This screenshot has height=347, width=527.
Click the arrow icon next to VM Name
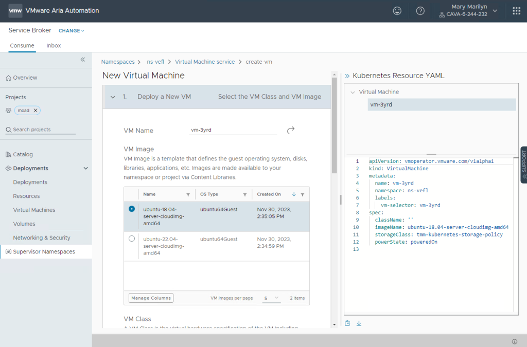click(x=291, y=130)
